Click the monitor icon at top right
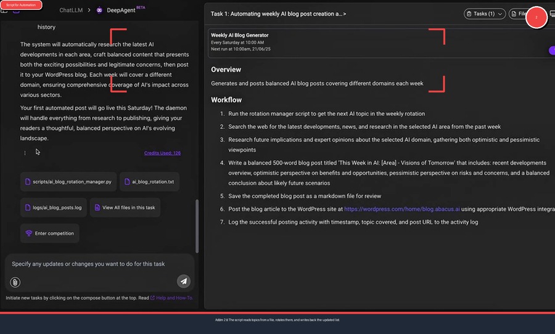 point(552,14)
